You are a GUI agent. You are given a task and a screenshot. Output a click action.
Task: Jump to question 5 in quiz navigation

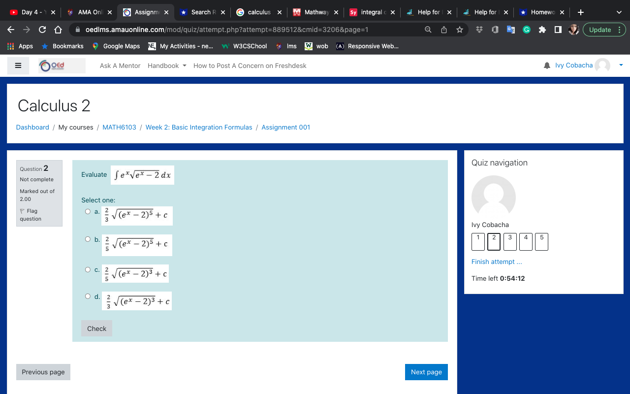pos(541,242)
